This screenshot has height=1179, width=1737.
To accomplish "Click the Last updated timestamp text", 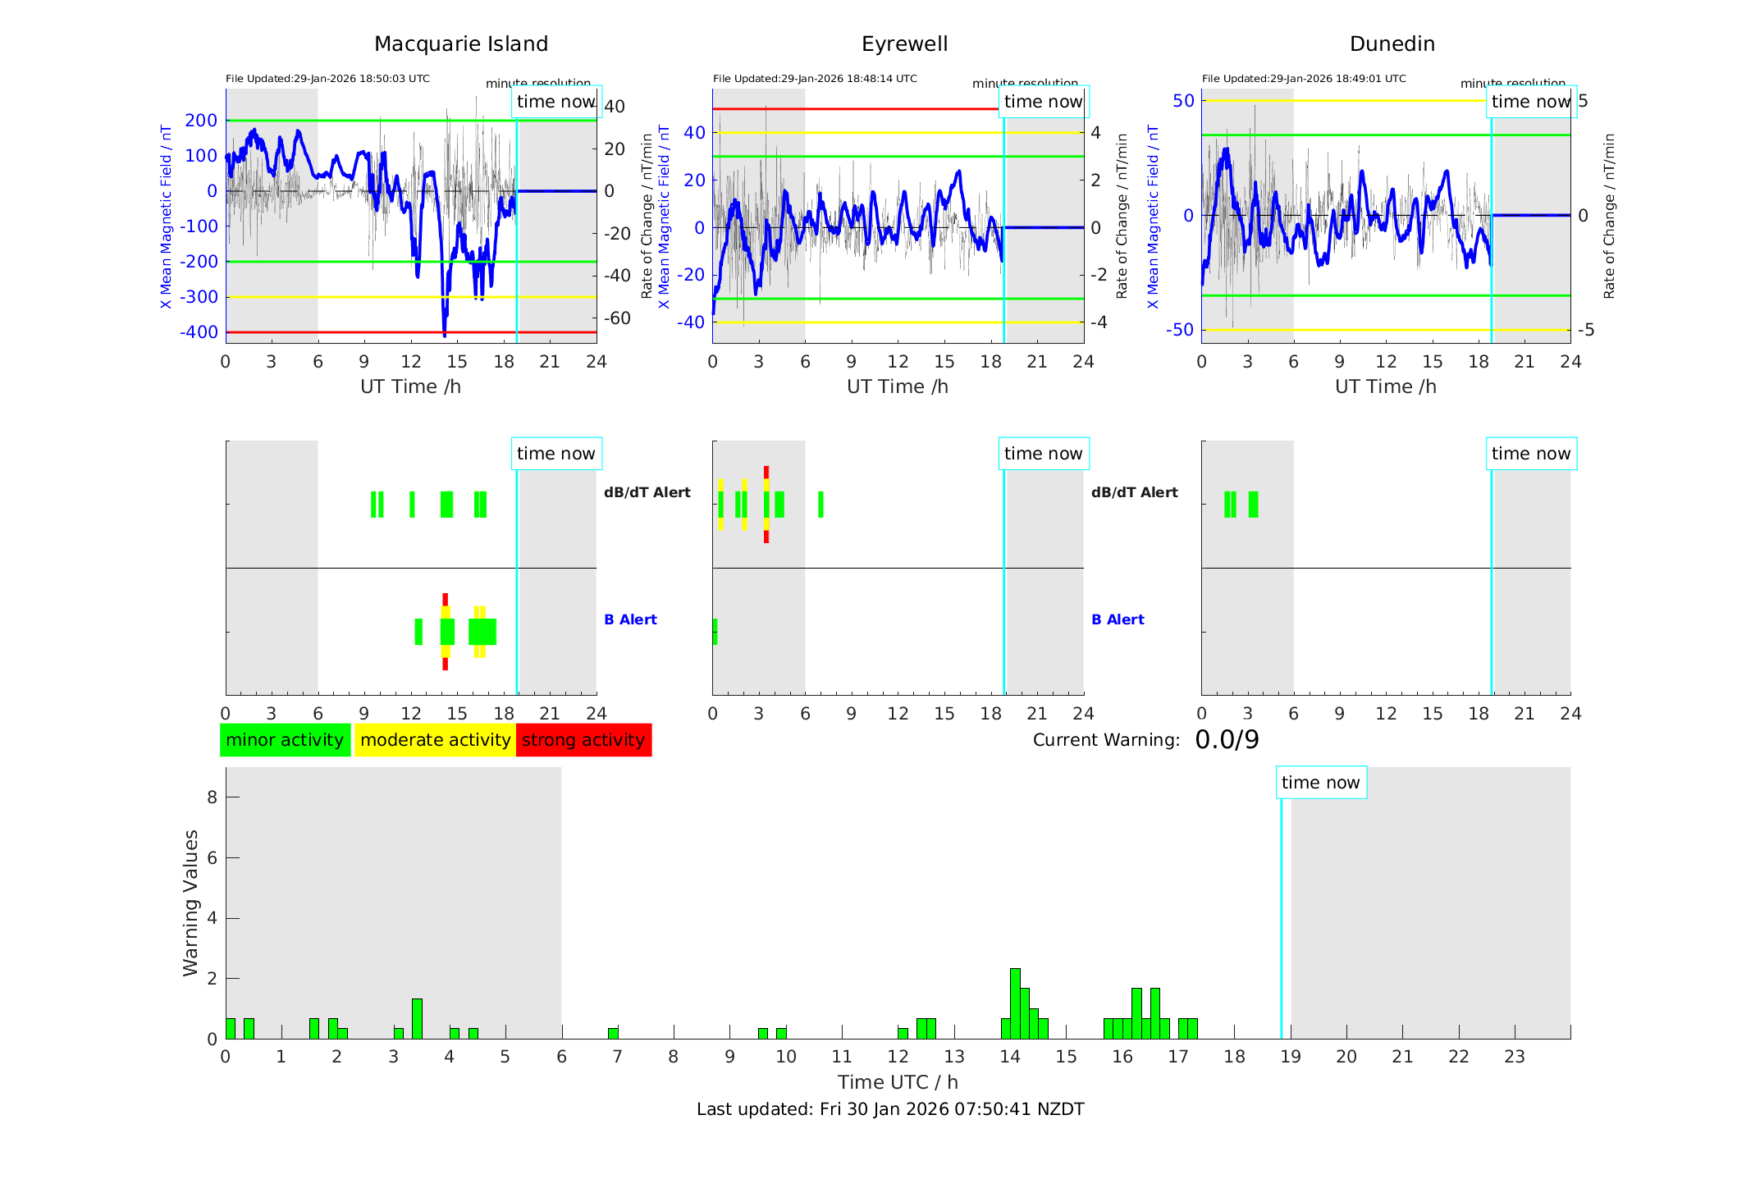I will (x=890, y=1109).
